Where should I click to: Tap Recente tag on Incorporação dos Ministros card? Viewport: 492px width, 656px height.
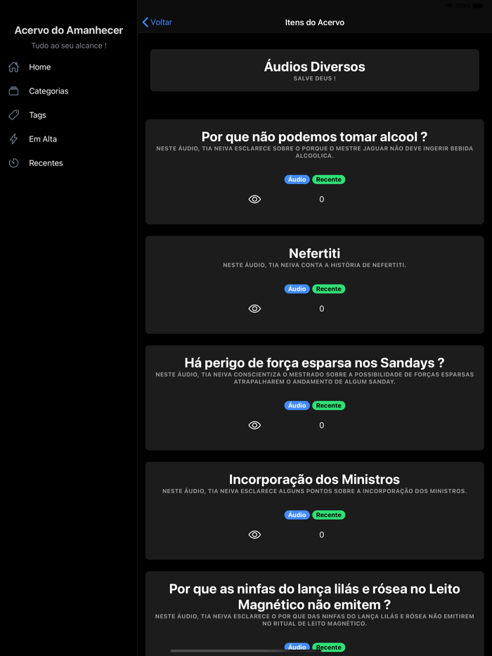tap(329, 515)
